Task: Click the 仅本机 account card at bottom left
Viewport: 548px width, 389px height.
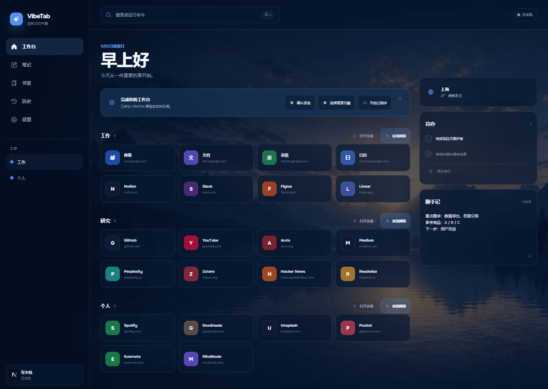Action: [x=45, y=375]
